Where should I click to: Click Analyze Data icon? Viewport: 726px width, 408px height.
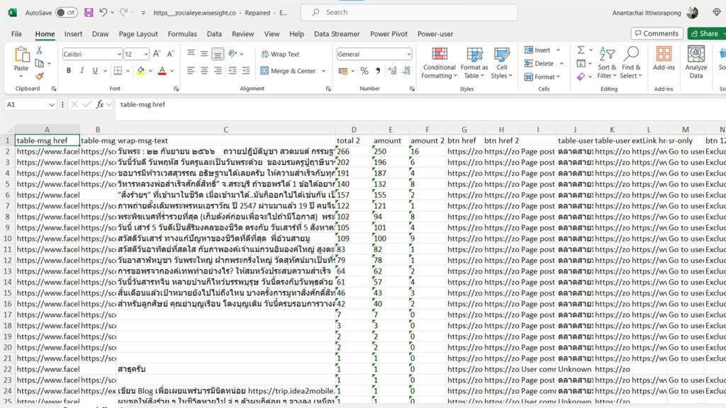(696, 62)
